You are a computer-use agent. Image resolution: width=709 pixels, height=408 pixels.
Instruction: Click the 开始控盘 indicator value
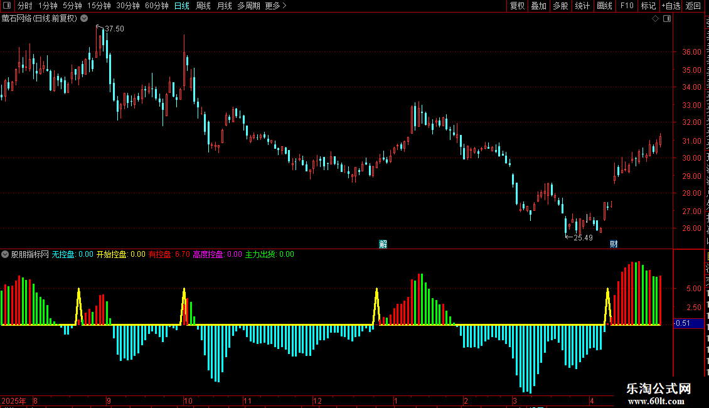120,254
